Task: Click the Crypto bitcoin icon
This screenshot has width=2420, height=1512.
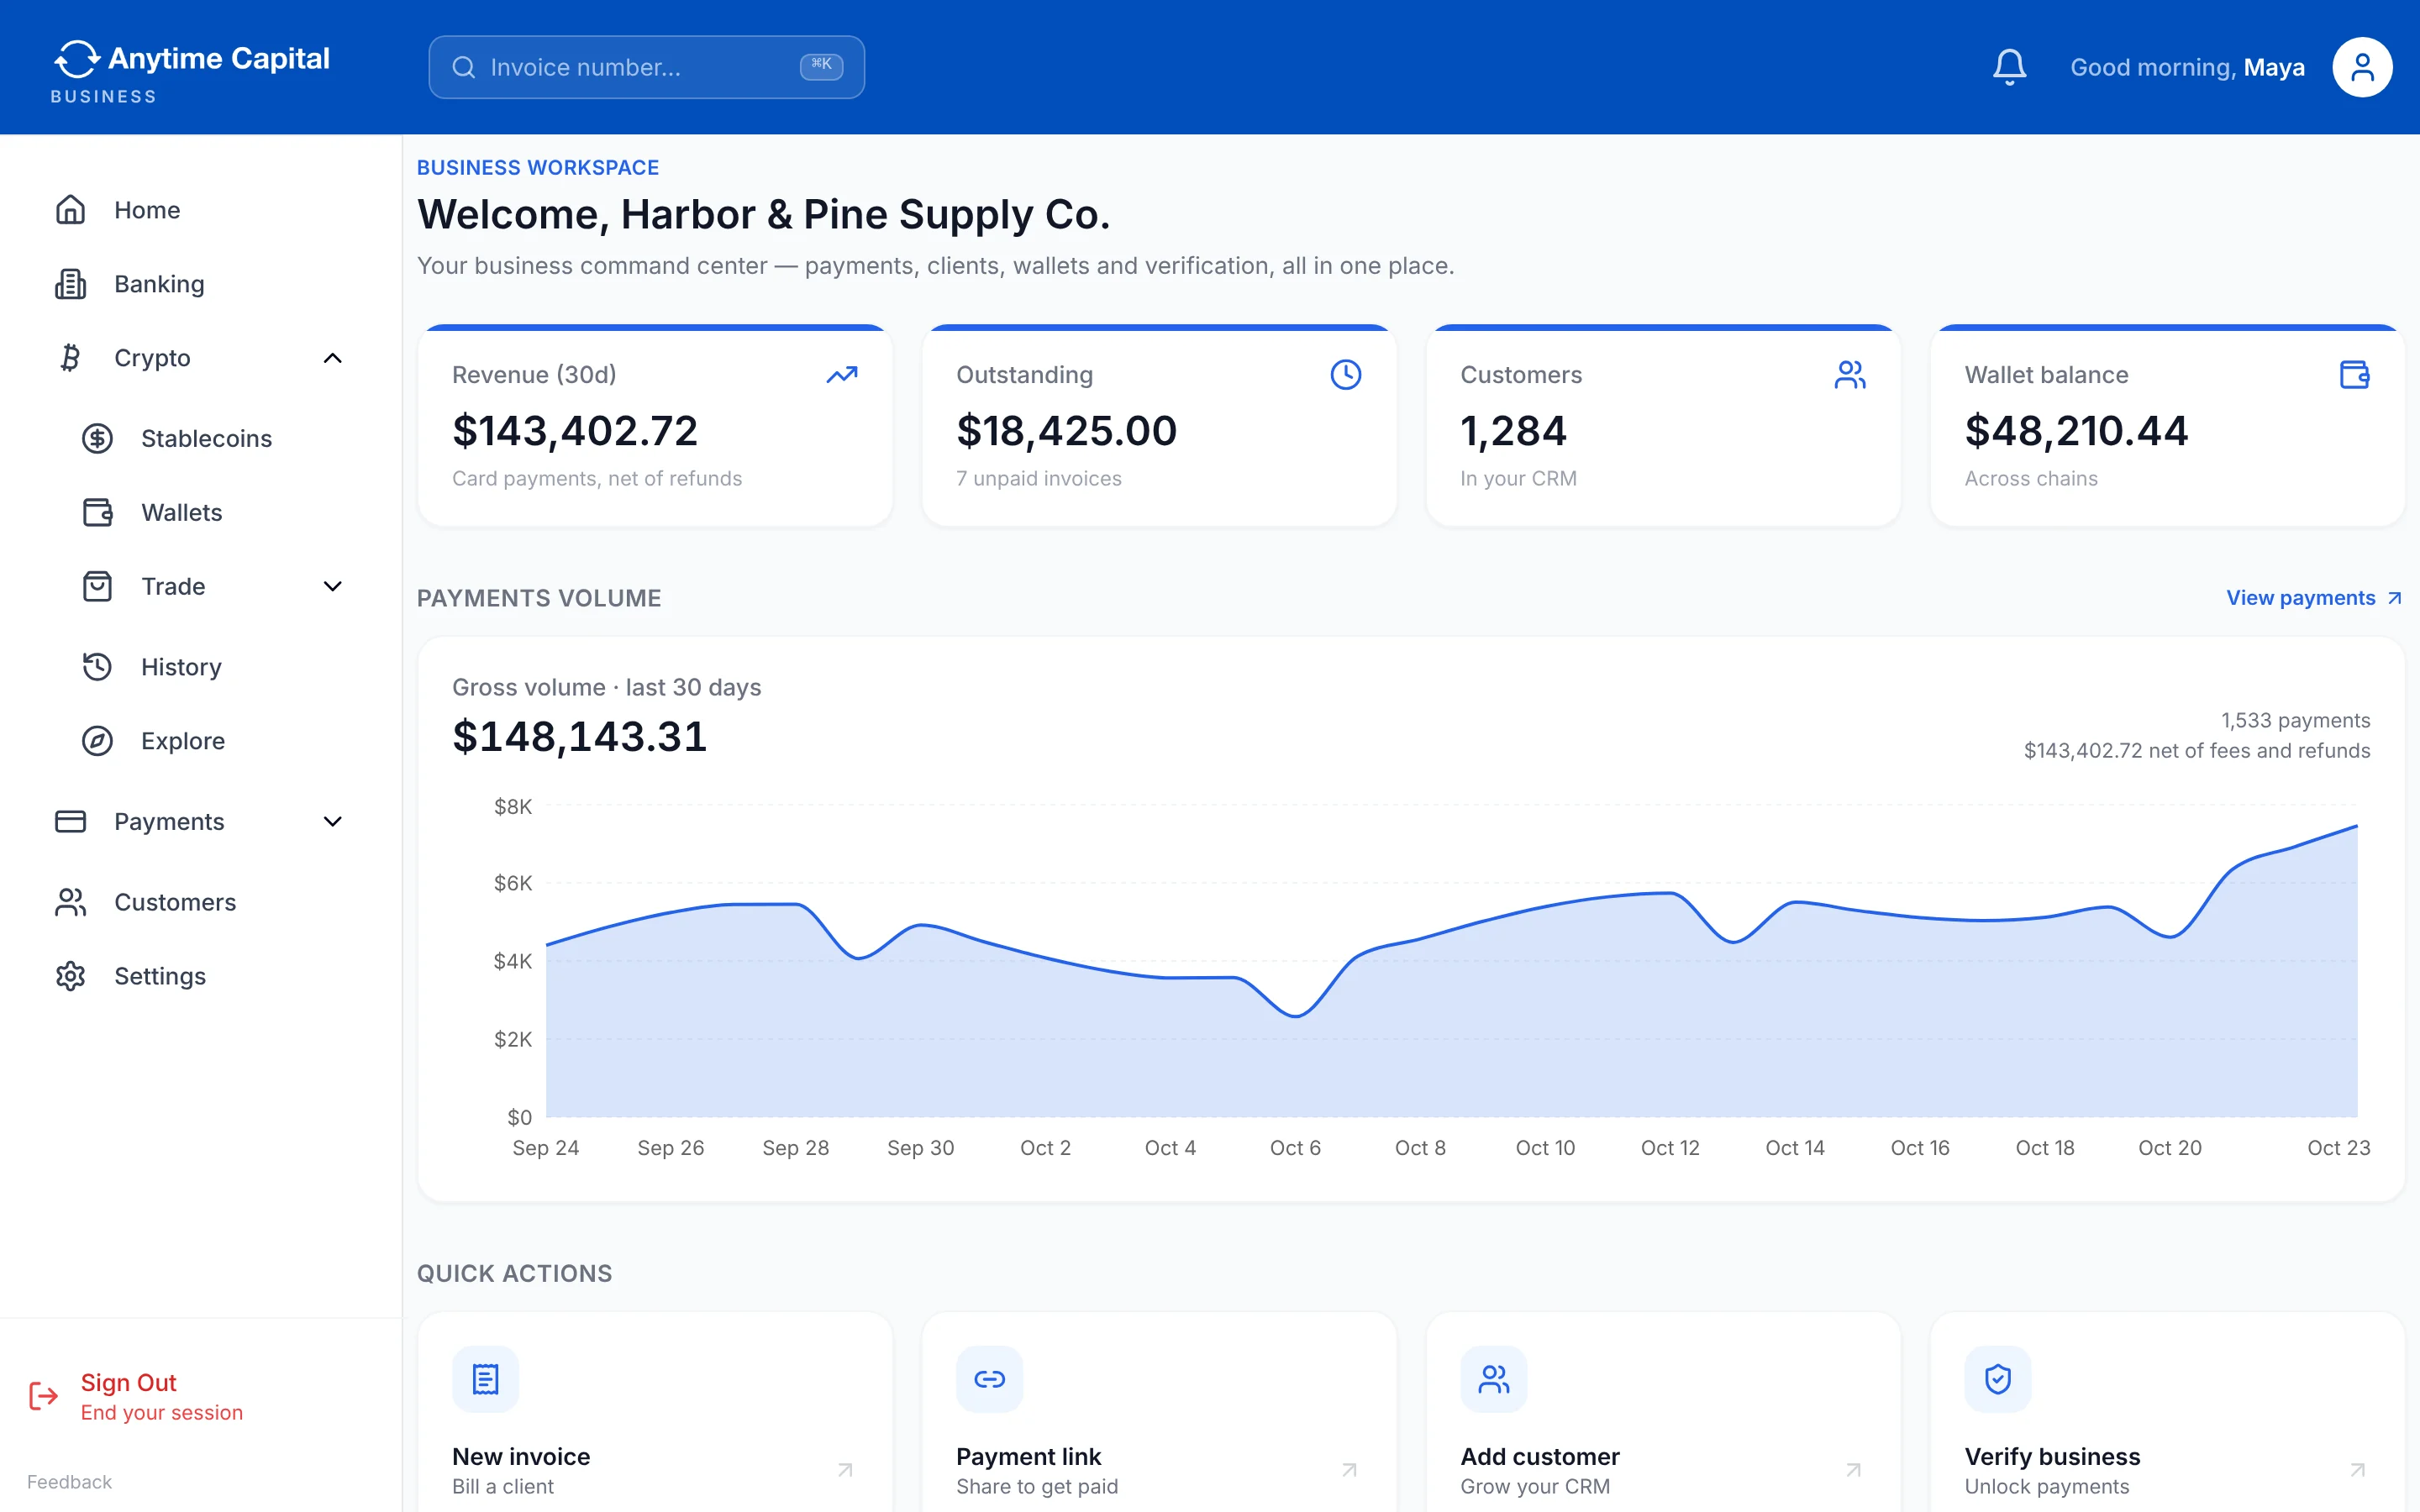Action: (70, 358)
